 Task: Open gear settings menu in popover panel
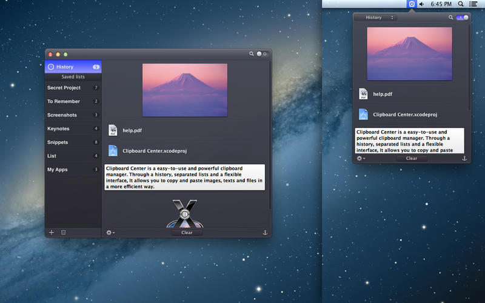[x=360, y=158]
